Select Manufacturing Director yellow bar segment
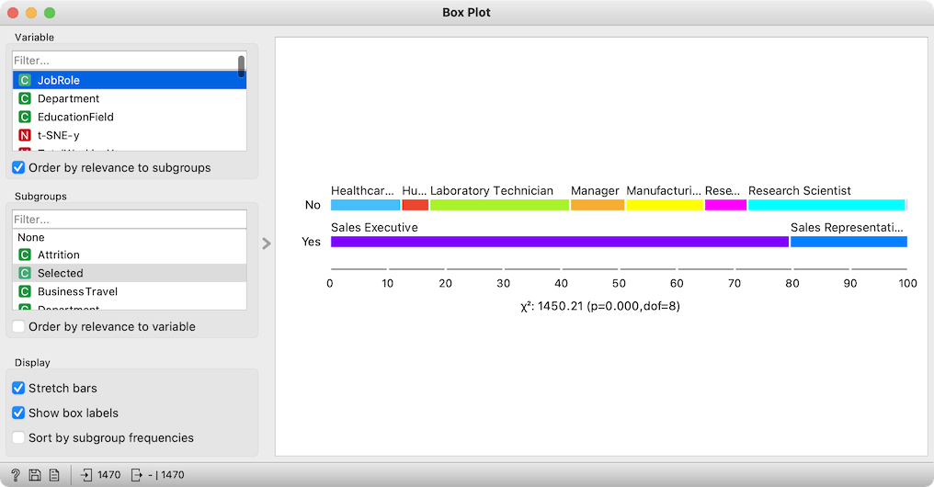The image size is (934, 487). [665, 205]
